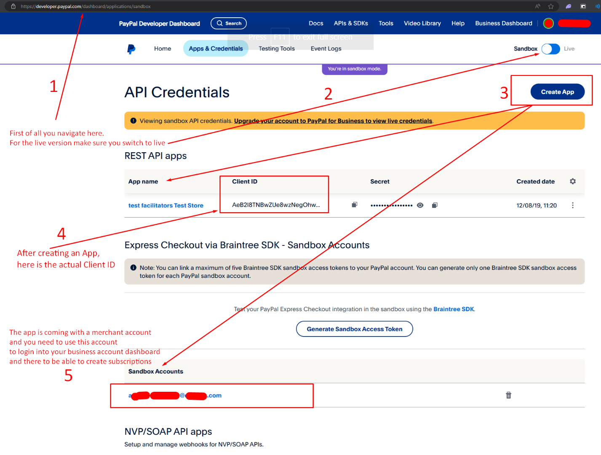Click the green profile avatar icon
The image size is (601, 455).
tap(548, 24)
